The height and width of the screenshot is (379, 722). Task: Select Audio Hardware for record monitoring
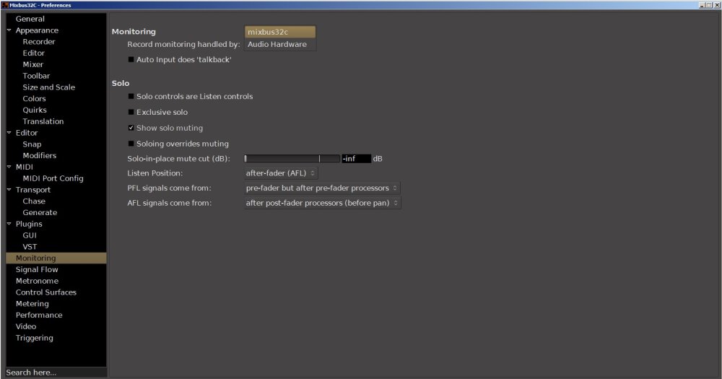click(280, 44)
